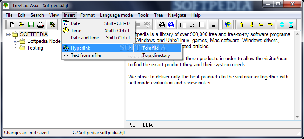Click the Testing folder icon
Image resolution: width=304 pixels, height=139 pixels.
tap(22, 48)
